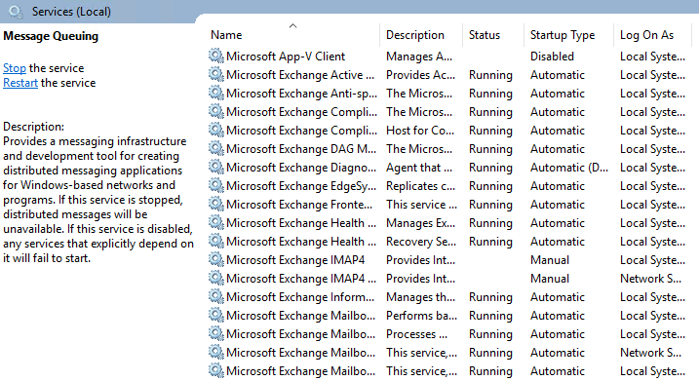Sort services by the Name column header

point(226,35)
